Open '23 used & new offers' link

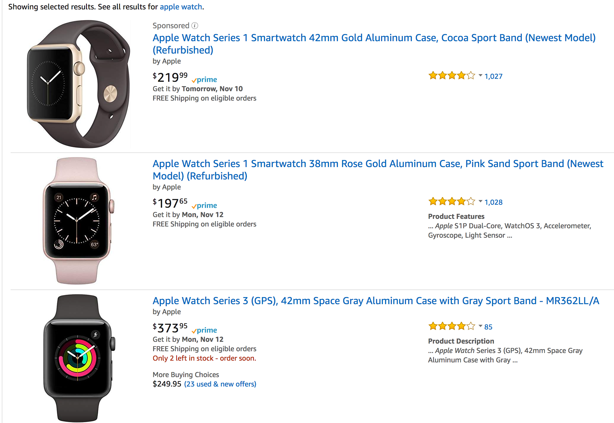(x=220, y=384)
